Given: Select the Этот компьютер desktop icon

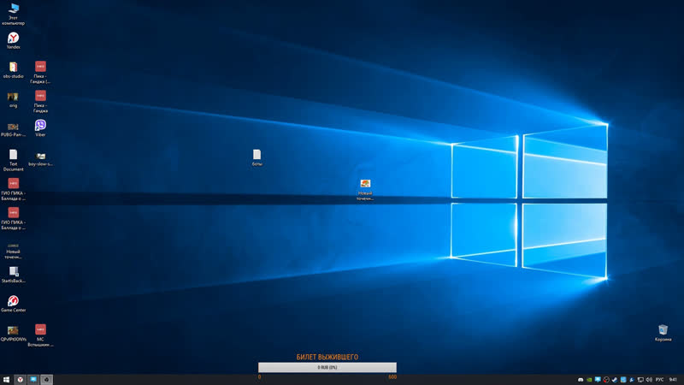Looking at the screenshot, I should [13, 14].
